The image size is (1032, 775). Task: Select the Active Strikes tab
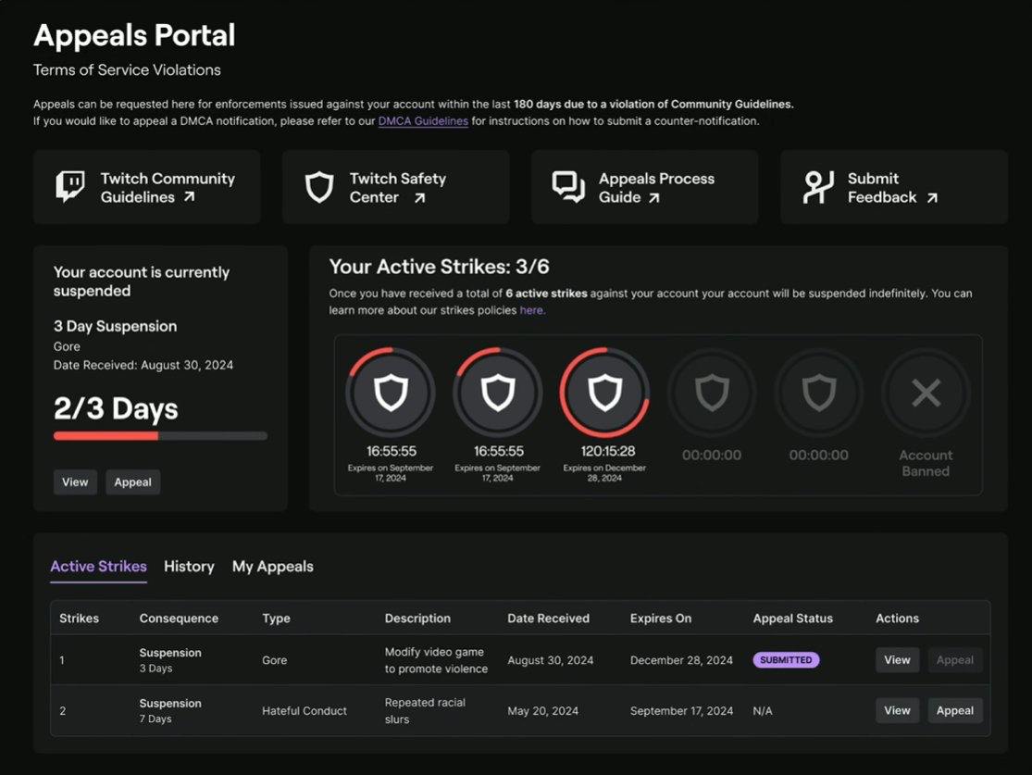[98, 567]
